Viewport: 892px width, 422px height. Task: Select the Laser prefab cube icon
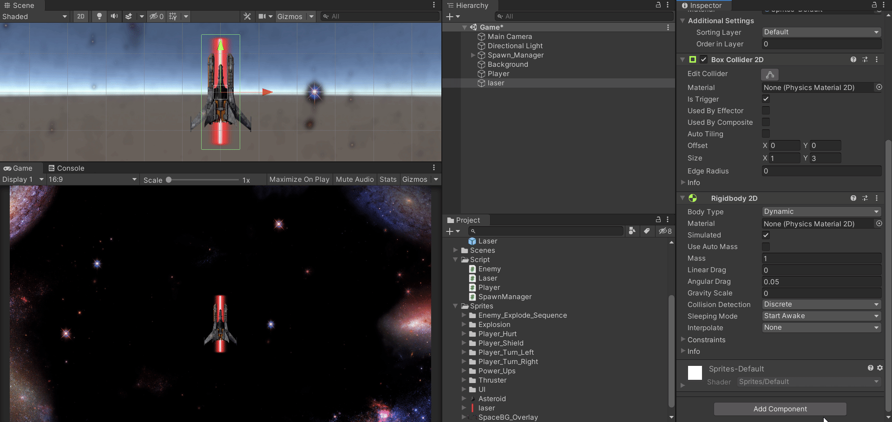click(x=472, y=241)
